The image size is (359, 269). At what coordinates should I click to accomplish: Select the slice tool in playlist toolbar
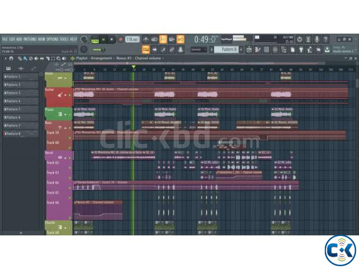[x=48, y=58]
